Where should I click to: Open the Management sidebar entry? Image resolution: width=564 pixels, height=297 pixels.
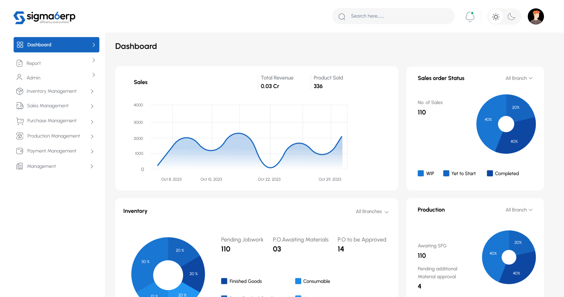click(x=41, y=166)
